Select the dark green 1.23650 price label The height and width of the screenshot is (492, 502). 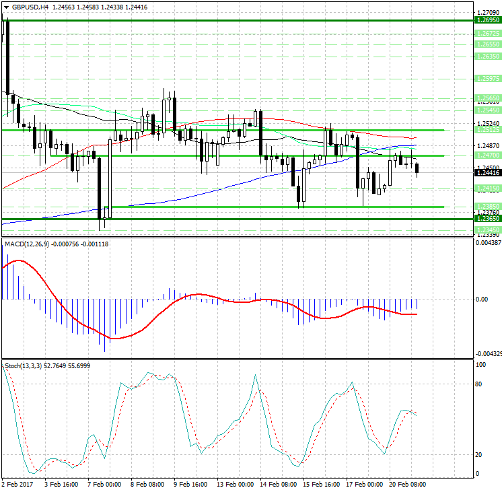point(487,219)
